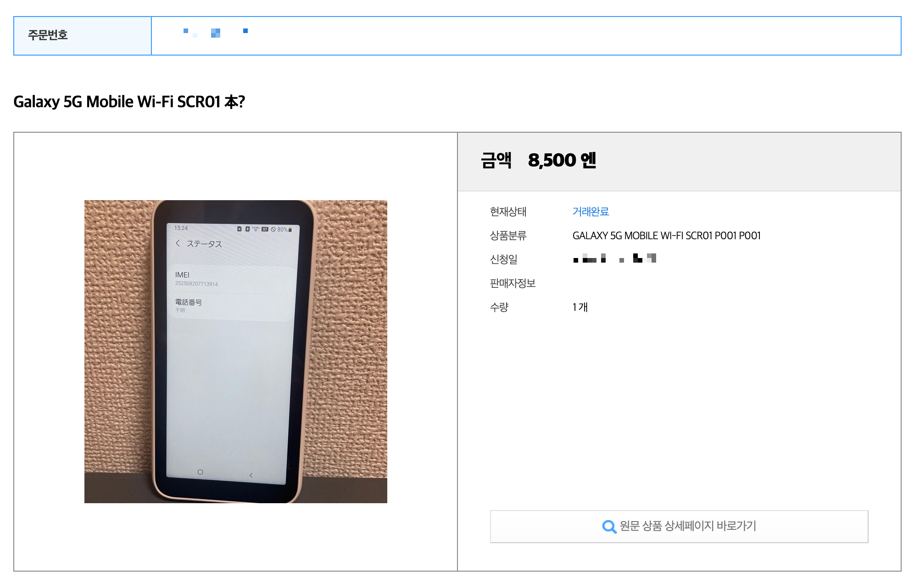Open the Galaxy Wi-Fi product photo thumbnail

(x=236, y=352)
